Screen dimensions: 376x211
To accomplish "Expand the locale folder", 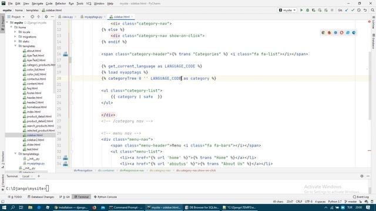I will [15, 32].
